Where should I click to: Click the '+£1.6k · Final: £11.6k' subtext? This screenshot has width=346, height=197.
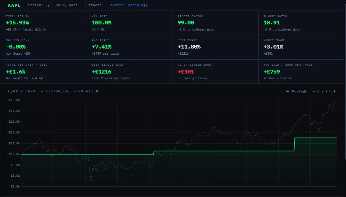(x=26, y=29)
